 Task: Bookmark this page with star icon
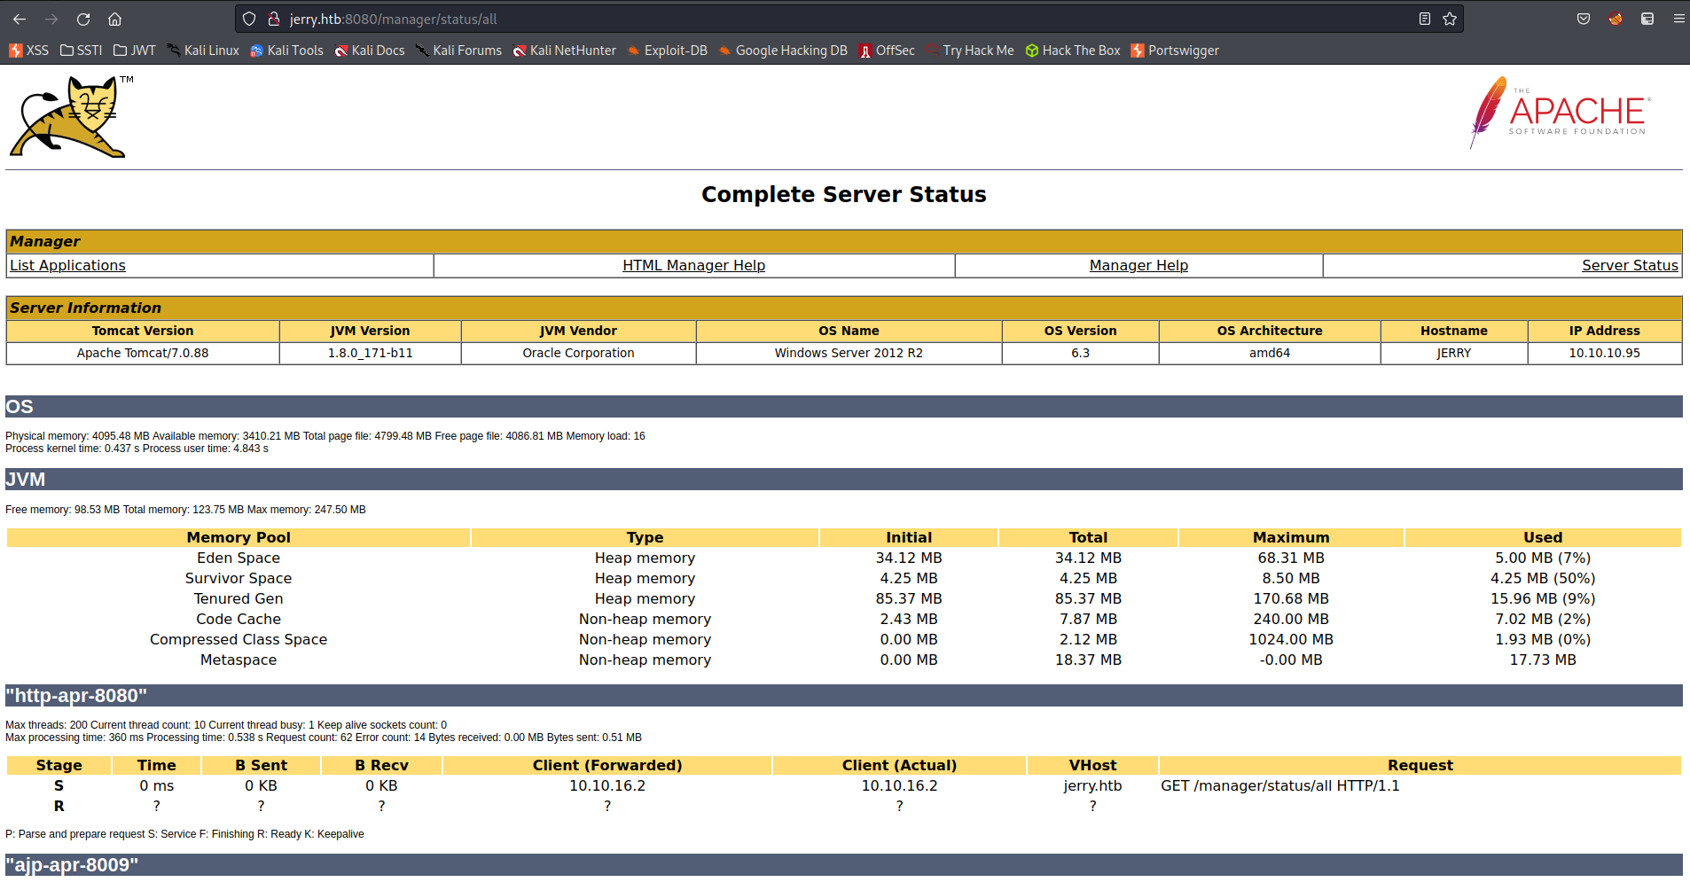click(x=1450, y=19)
